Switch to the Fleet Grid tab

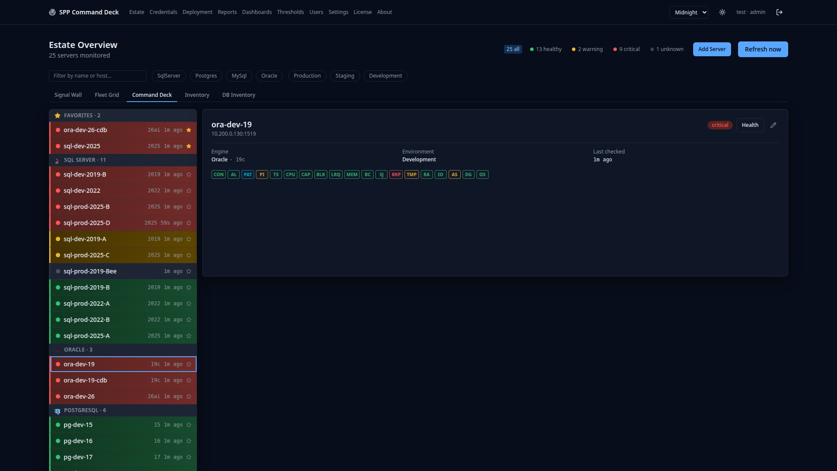pos(107,95)
